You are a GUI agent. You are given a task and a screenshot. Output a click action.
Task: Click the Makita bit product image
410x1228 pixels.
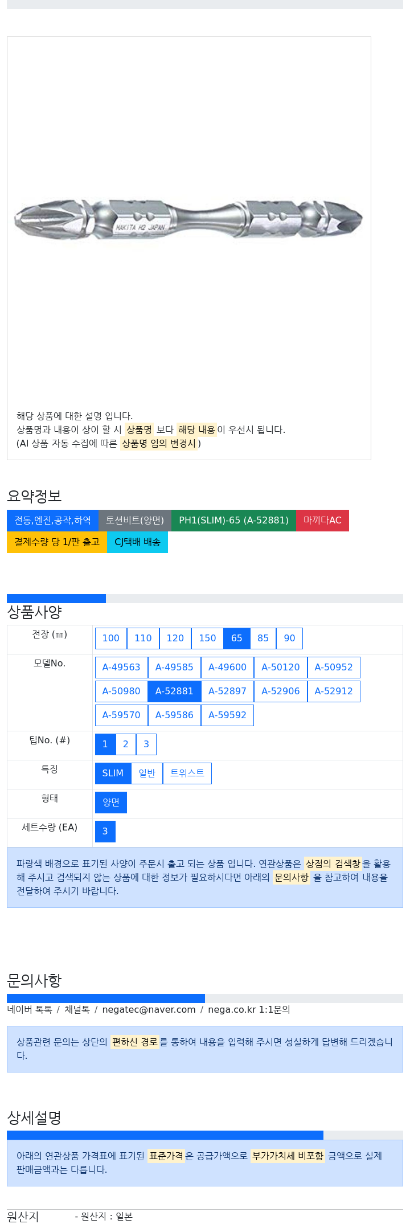[188, 219]
